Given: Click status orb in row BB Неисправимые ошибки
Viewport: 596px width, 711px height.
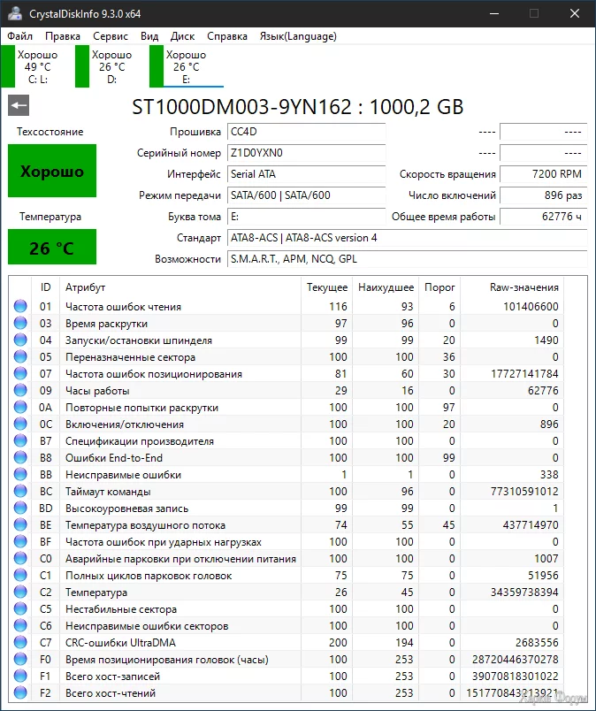Looking at the screenshot, I should pyautogui.click(x=20, y=474).
